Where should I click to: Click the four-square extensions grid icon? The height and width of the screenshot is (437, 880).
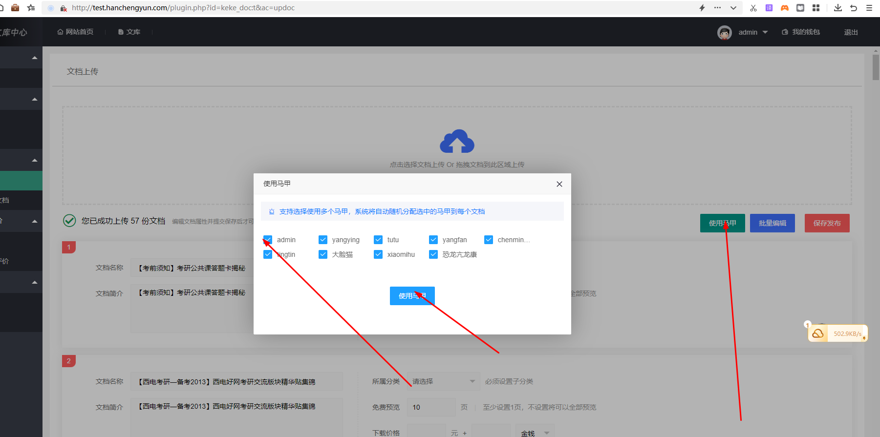(816, 8)
